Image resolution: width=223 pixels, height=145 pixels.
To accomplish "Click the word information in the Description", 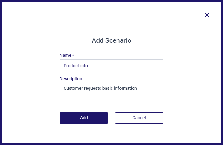I will (125, 88).
